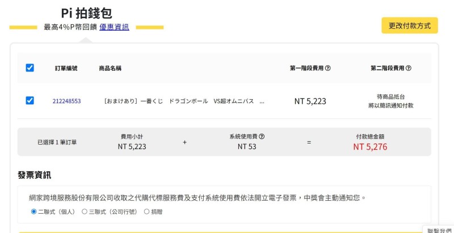The height and width of the screenshot is (233, 454).
Task: Click help icon next to 系統使用費
Action: pyautogui.click(x=262, y=137)
